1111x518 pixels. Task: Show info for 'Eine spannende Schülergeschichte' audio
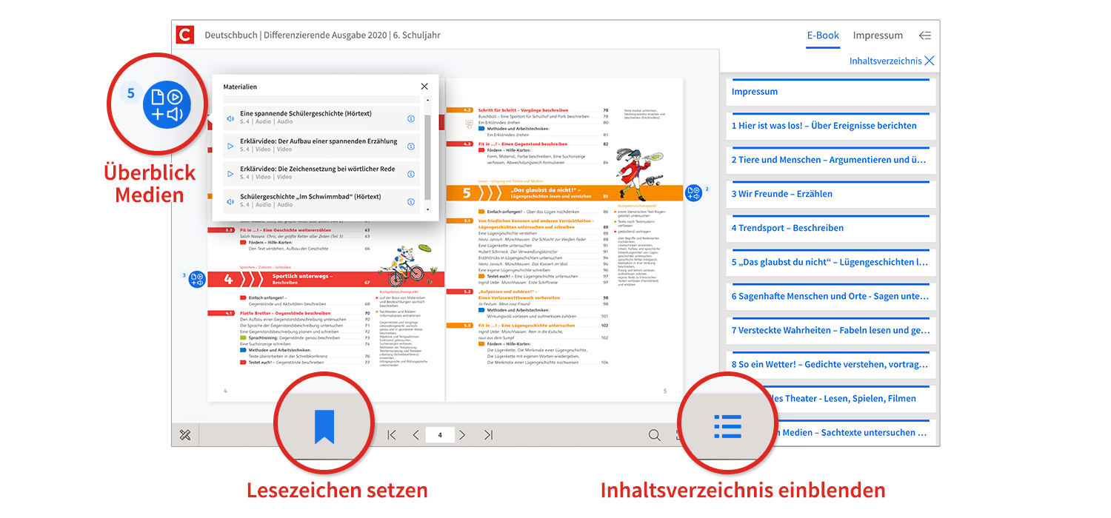(x=411, y=118)
